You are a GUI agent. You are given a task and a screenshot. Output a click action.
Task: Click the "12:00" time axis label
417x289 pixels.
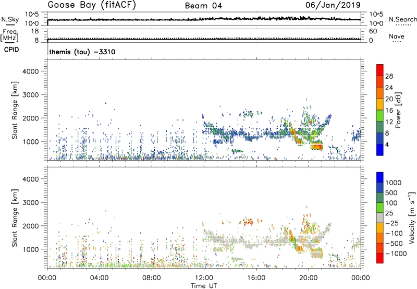point(204,278)
